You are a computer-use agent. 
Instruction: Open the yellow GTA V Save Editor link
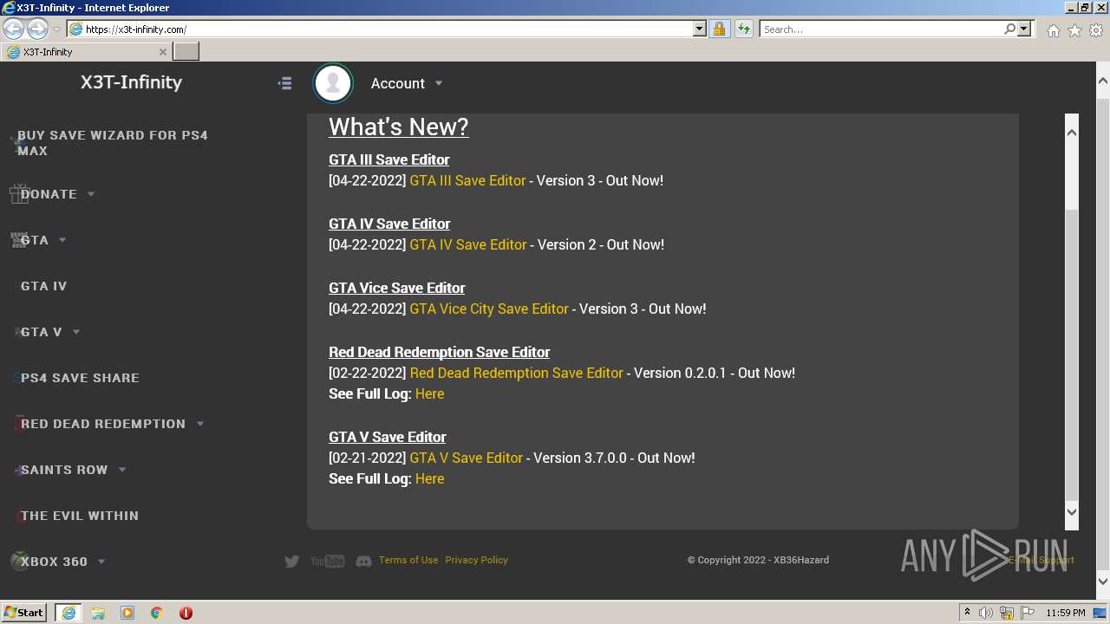coord(466,458)
